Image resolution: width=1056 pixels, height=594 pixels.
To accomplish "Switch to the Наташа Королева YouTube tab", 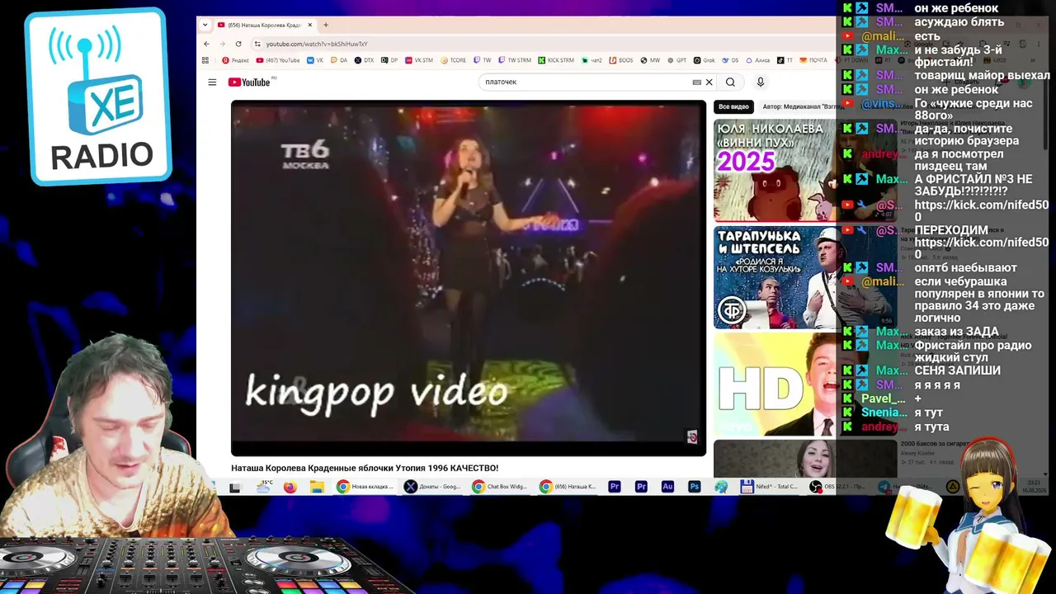I will (x=264, y=25).
